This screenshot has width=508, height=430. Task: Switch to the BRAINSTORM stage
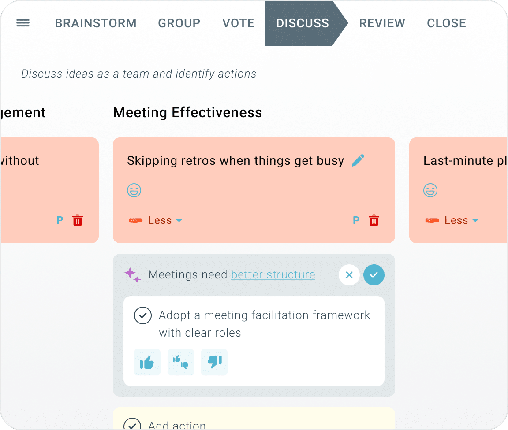96,23
